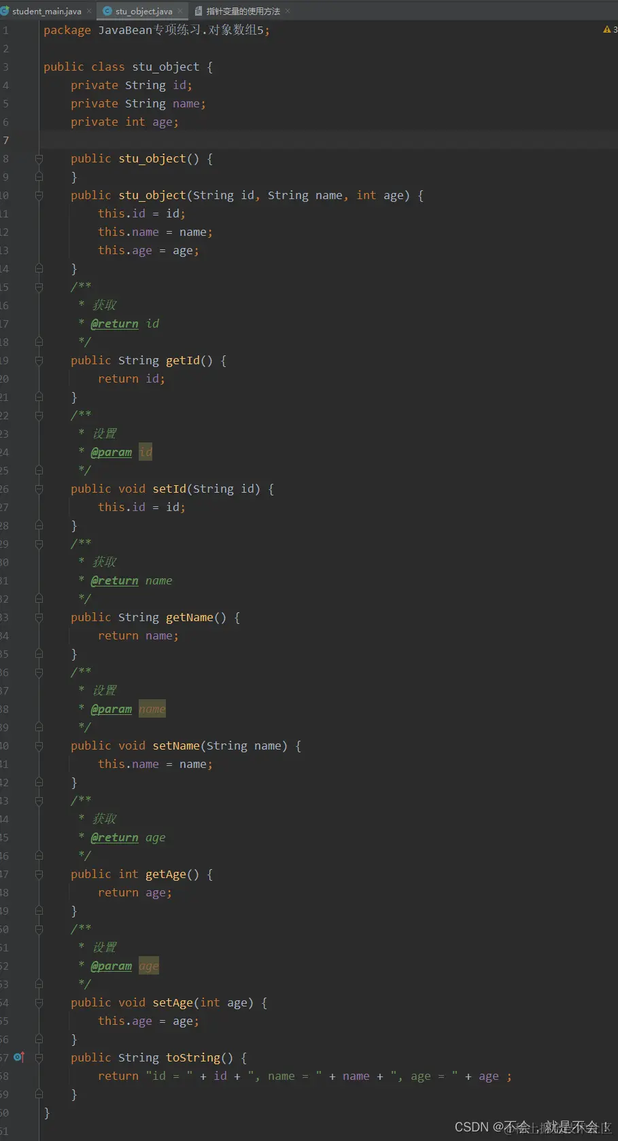Click the fold end marker after 'return id;'
Viewport: 618px width, 1141px height.
[x=39, y=397]
